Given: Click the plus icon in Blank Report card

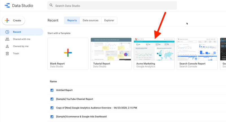Looking at the screenshot, I should coord(68,53).
